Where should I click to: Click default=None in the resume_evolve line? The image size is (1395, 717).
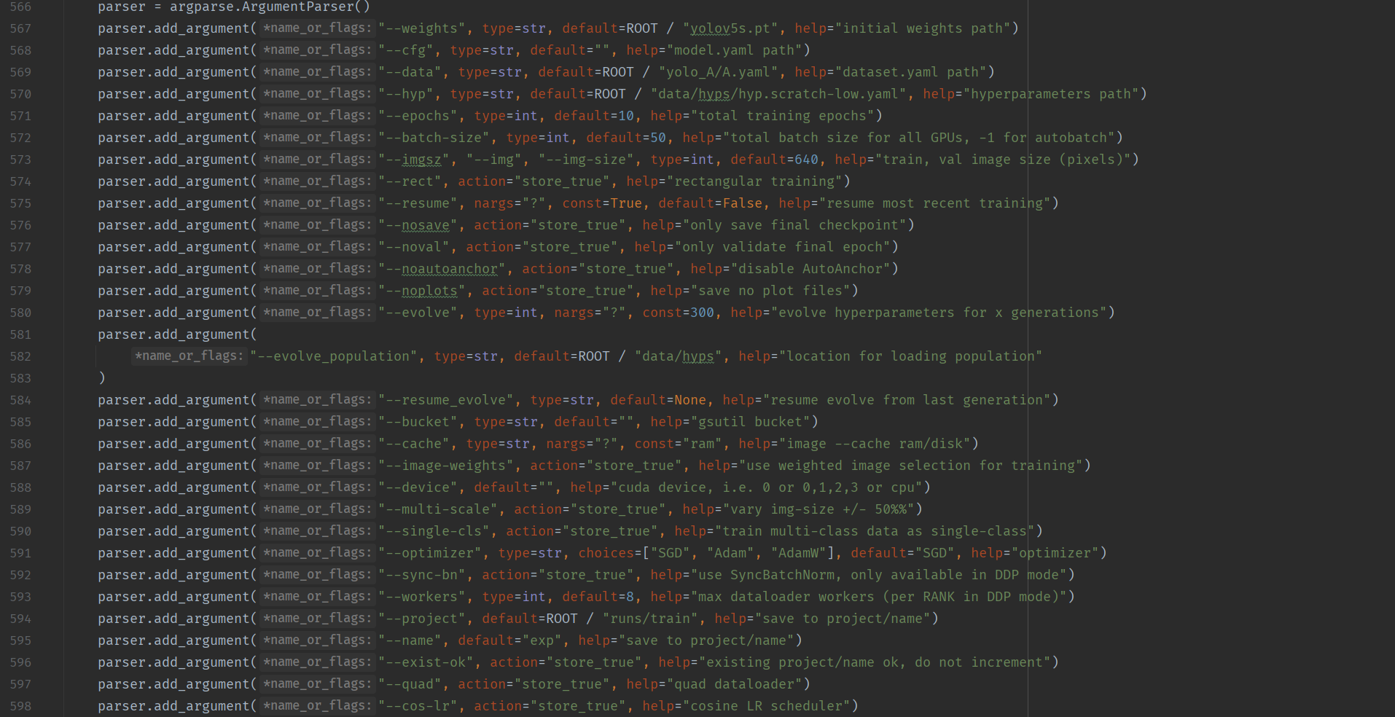tap(658, 400)
